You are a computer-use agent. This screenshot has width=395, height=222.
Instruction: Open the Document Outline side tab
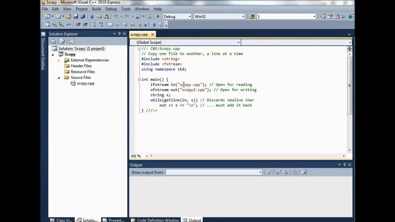pos(43,51)
